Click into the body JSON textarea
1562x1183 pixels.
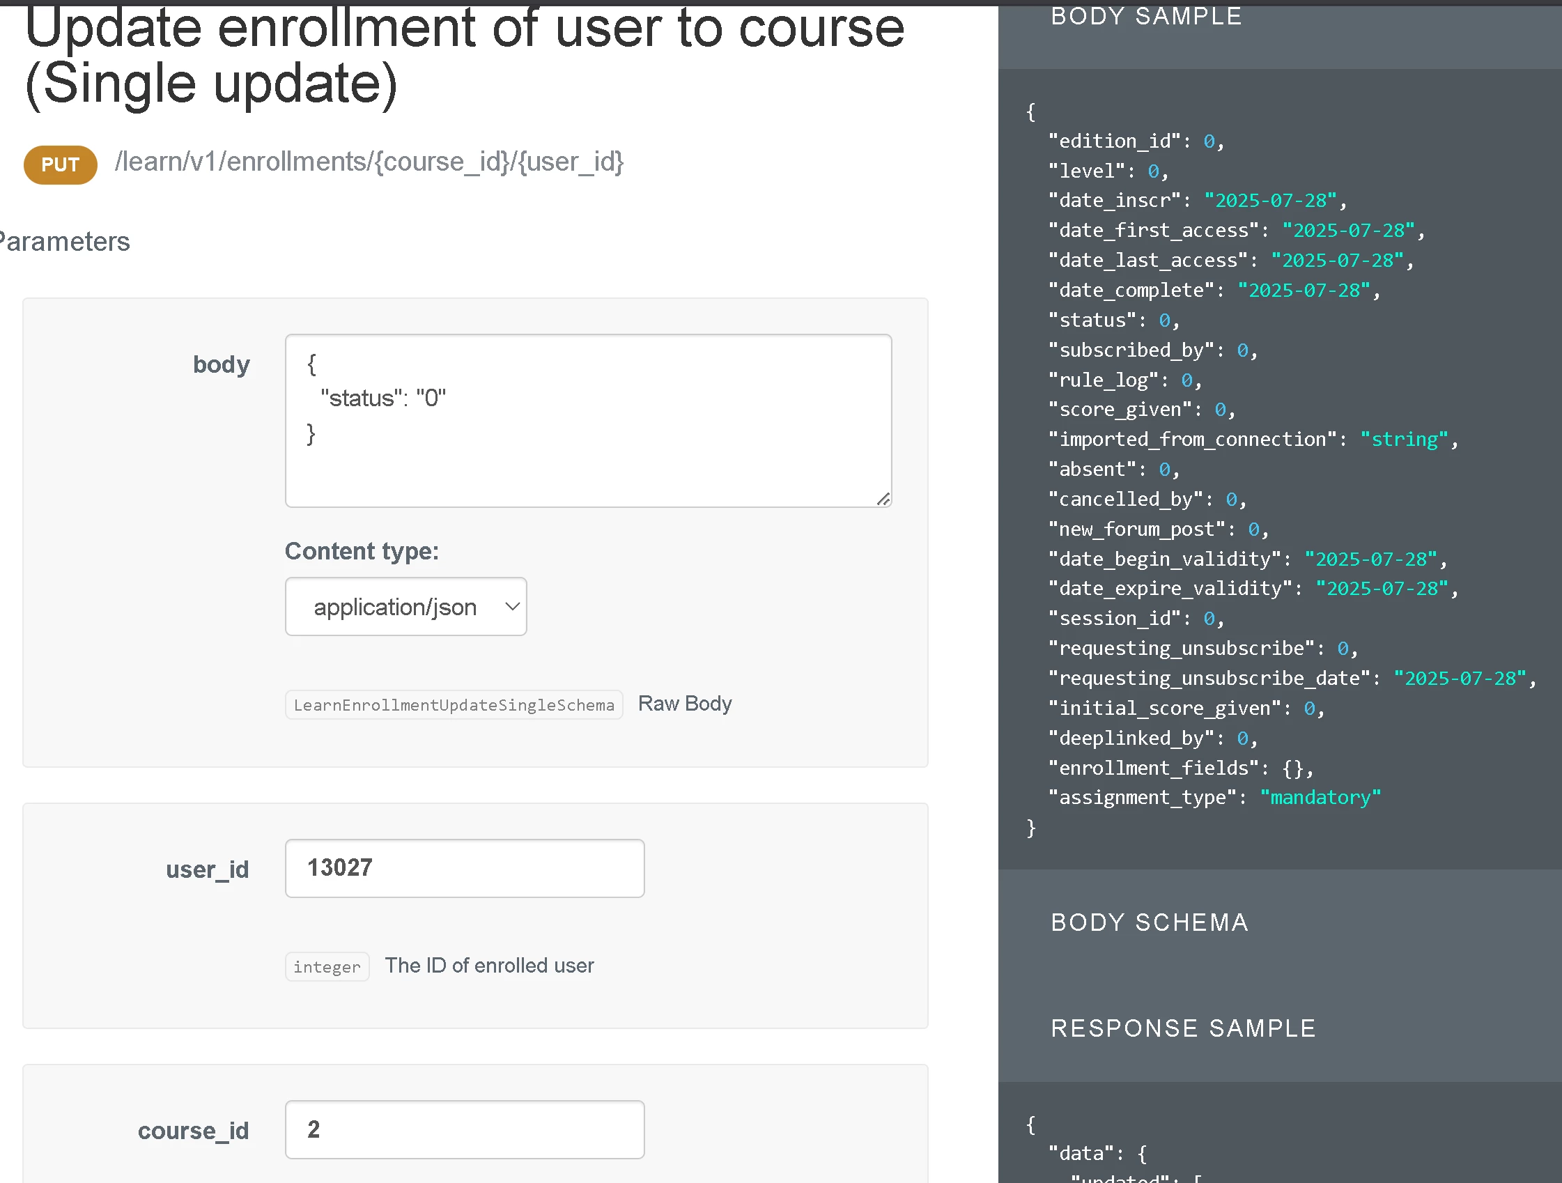587,420
